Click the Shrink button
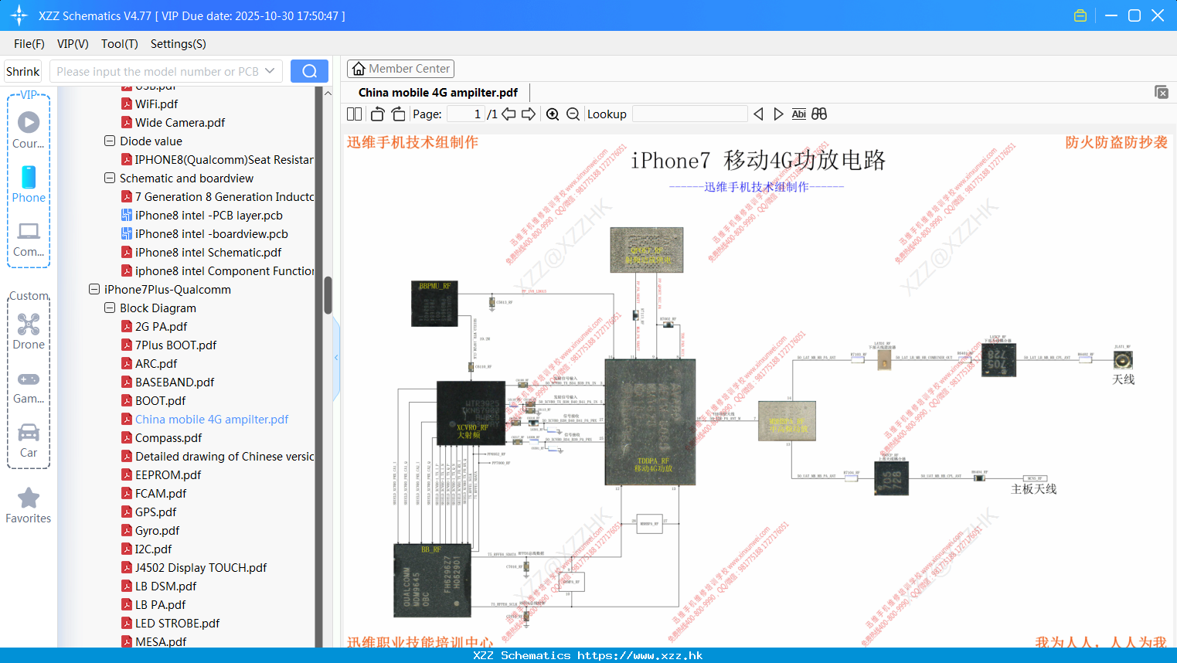Image resolution: width=1177 pixels, height=663 pixels. point(22,71)
